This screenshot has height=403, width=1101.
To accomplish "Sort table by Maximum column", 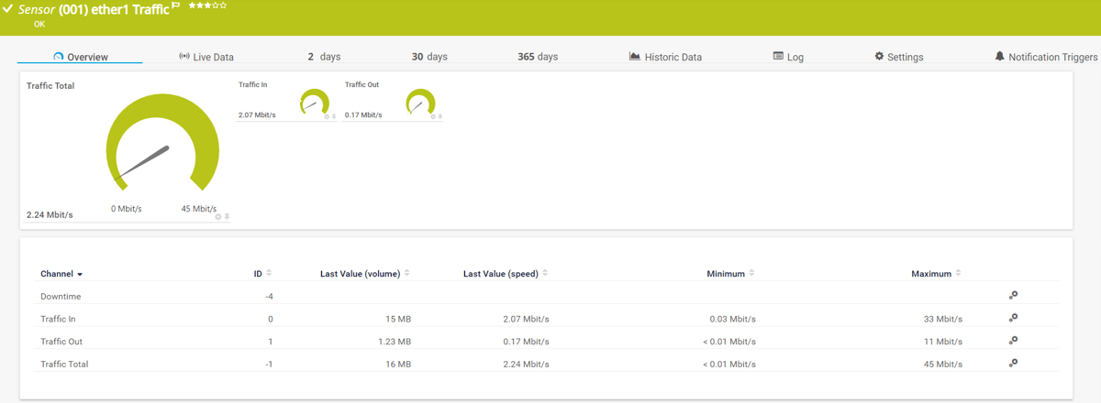I will pyautogui.click(x=935, y=274).
